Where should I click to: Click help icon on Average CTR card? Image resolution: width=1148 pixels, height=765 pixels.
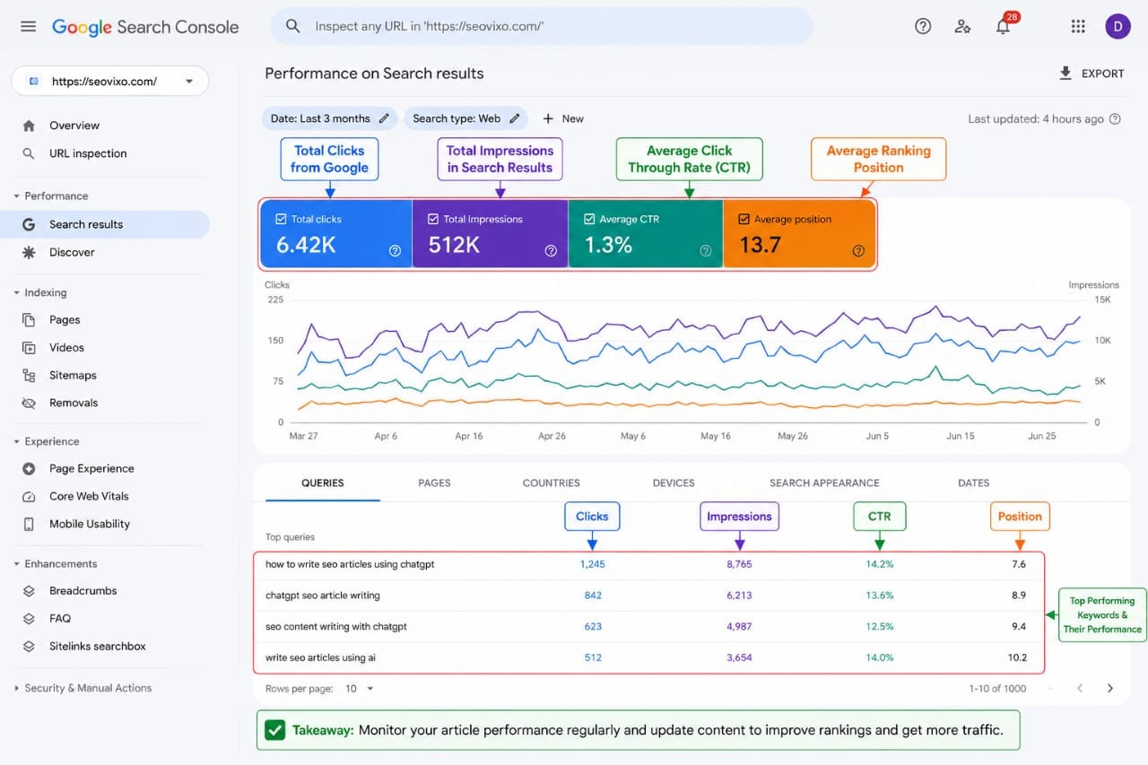[705, 251]
